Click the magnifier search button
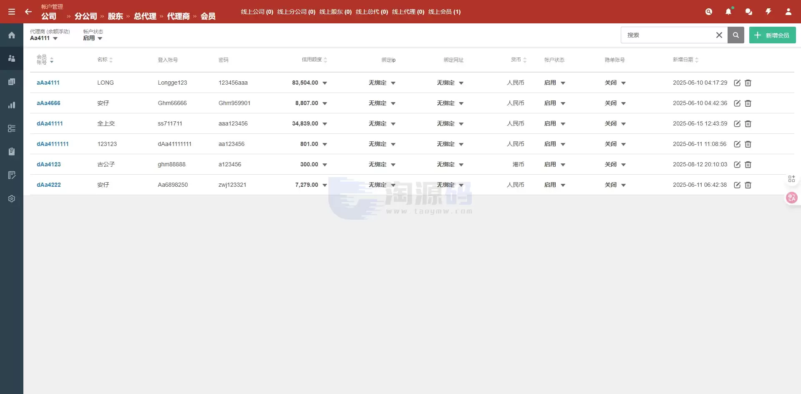Screen dimensions: 801x394 [736, 35]
